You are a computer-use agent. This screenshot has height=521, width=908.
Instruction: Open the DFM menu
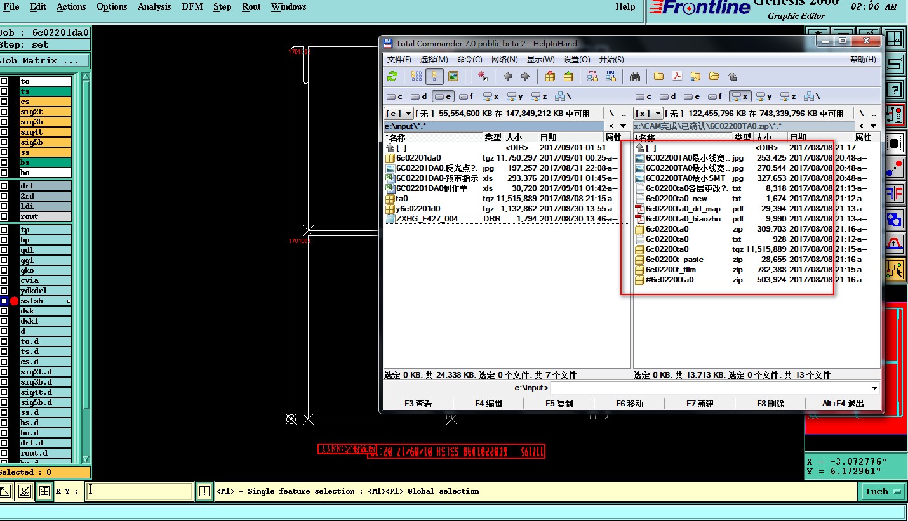(192, 7)
